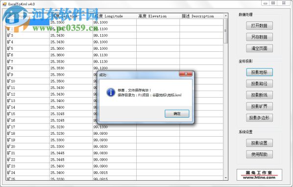Image resolution: width=293 pixels, height=187 pixels.
Task: Select the row label 矿18
Action: [x=11, y=133]
